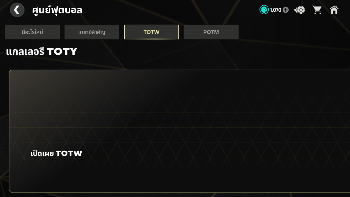Viewport: 350px width, 197px height.
Task: Return to the home screen via house icon
Action: pyautogui.click(x=334, y=10)
